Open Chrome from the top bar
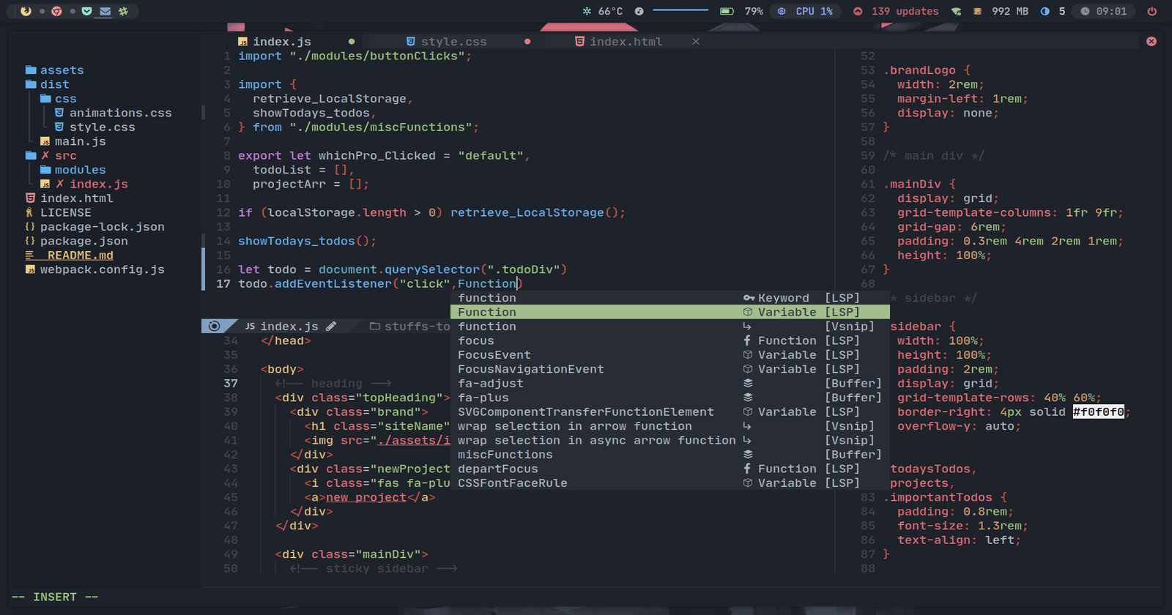The image size is (1172, 615). [56, 11]
